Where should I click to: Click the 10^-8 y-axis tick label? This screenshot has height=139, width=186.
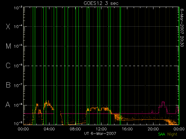tap(18, 105)
